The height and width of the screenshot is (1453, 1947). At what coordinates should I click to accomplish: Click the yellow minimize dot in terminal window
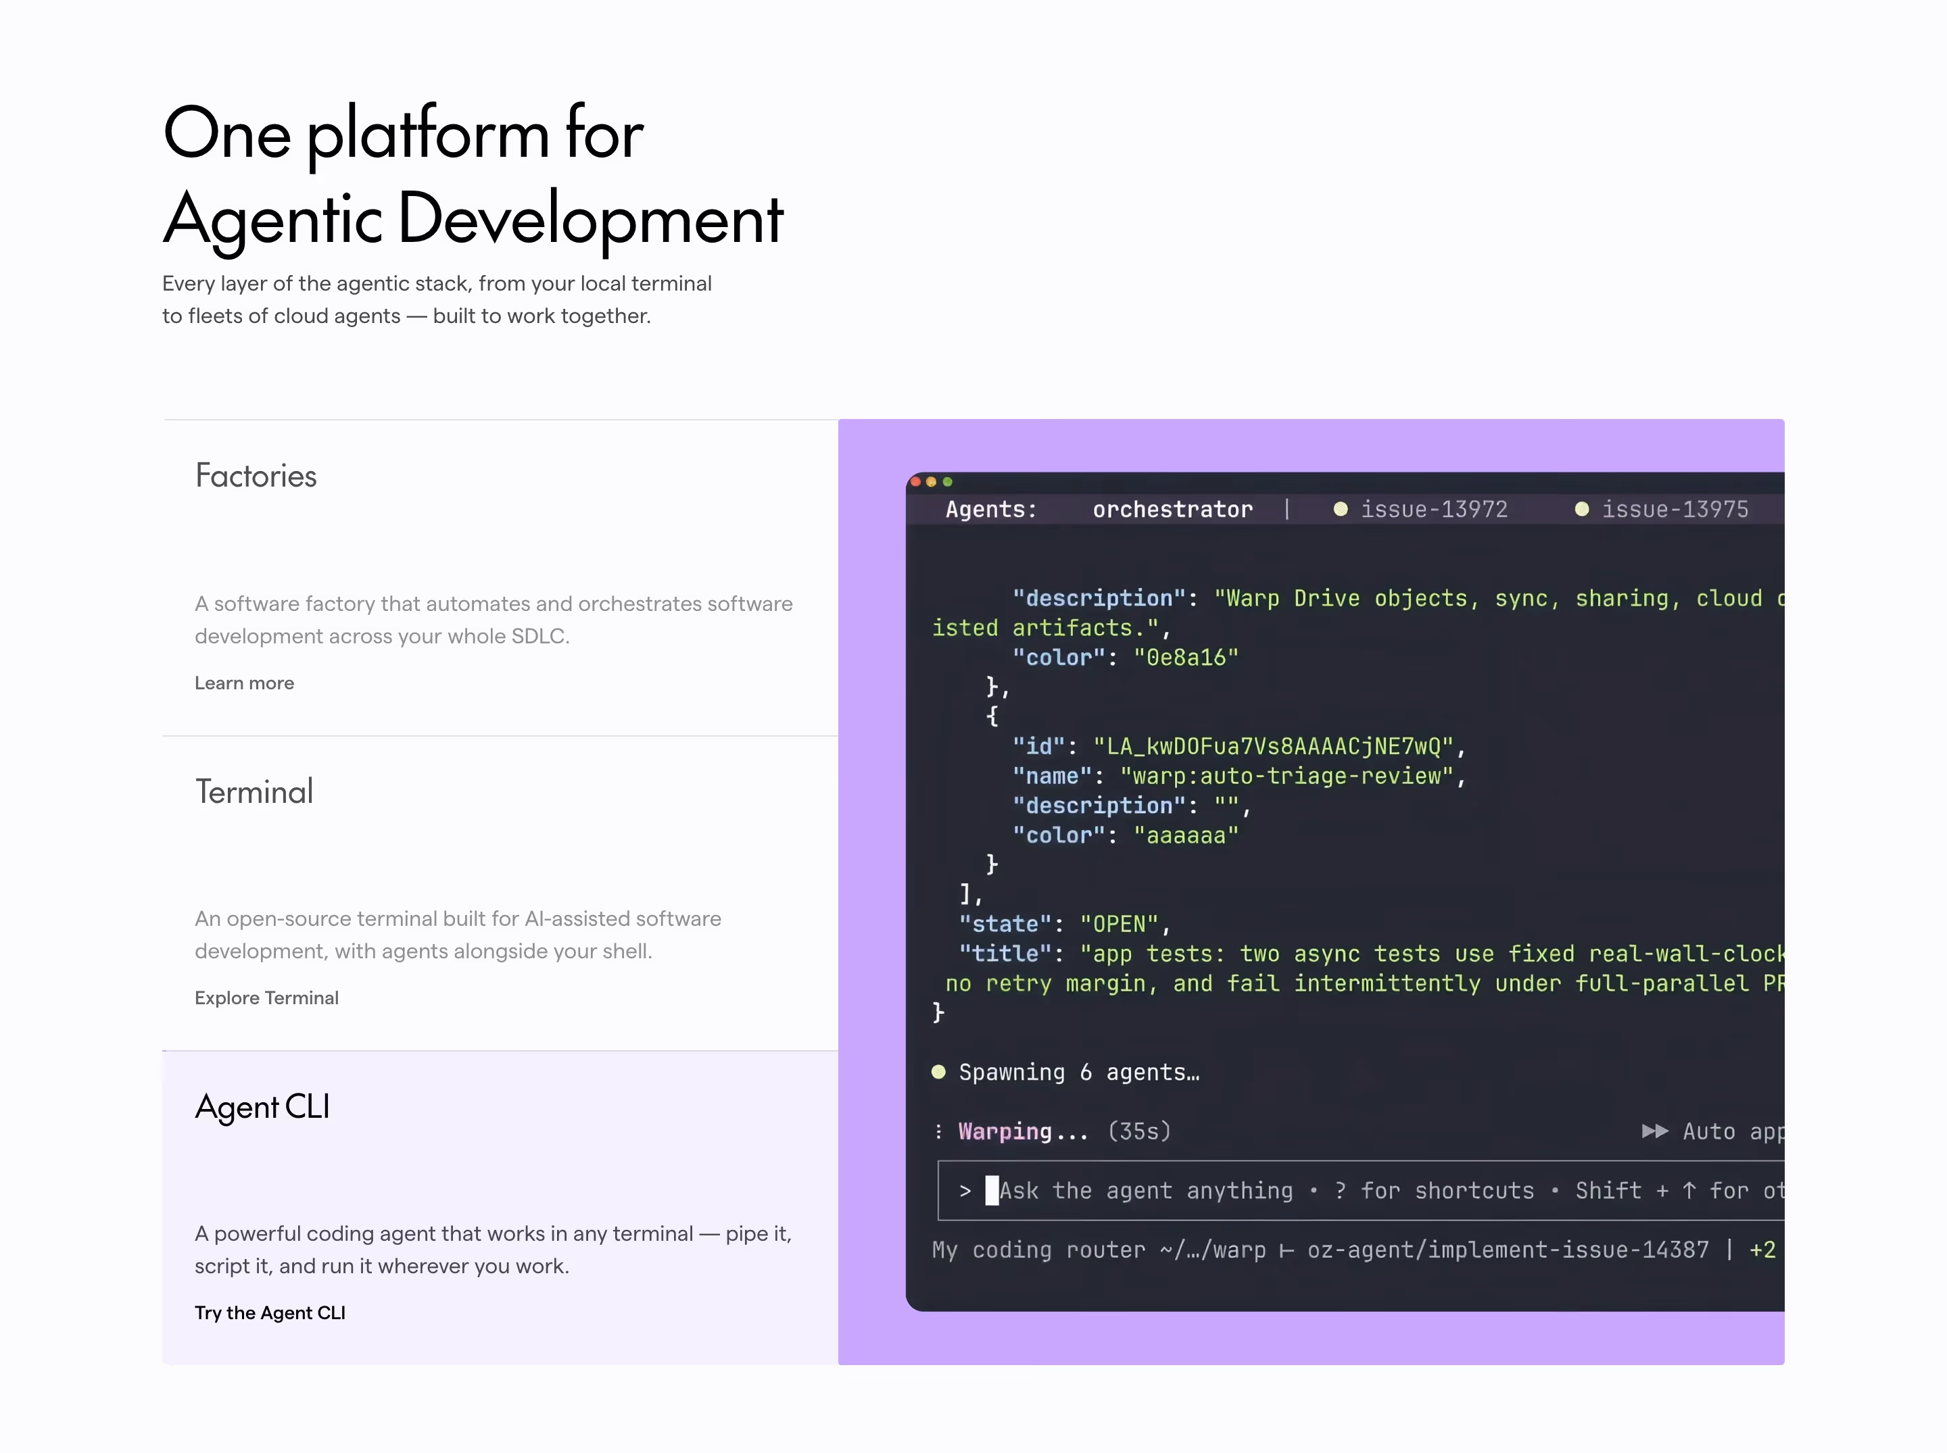coord(932,481)
